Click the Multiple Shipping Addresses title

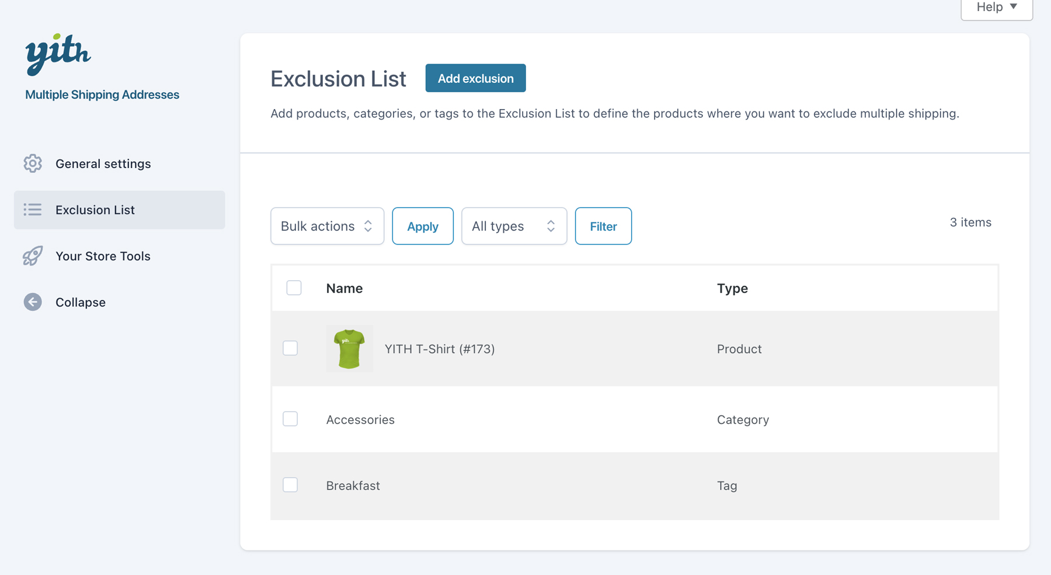(x=102, y=95)
